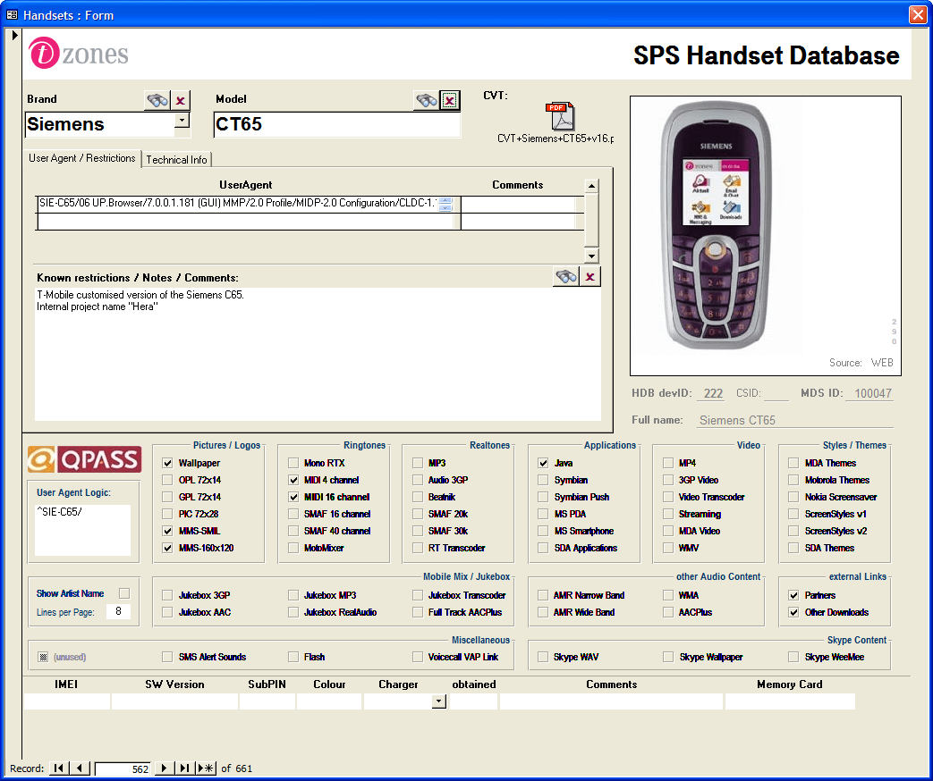This screenshot has height=781, width=933.
Task: Click the Lines per Page input field
Action: [x=118, y=612]
